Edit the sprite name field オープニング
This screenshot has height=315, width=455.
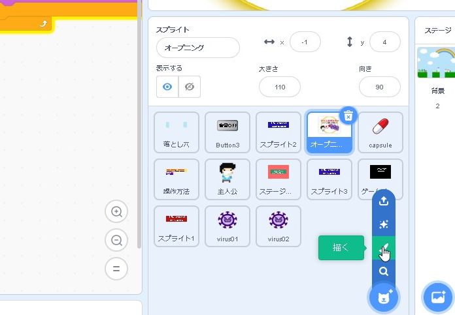[x=198, y=48]
